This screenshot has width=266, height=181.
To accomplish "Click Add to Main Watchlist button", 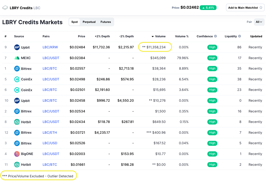I will [x=245, y=8].
